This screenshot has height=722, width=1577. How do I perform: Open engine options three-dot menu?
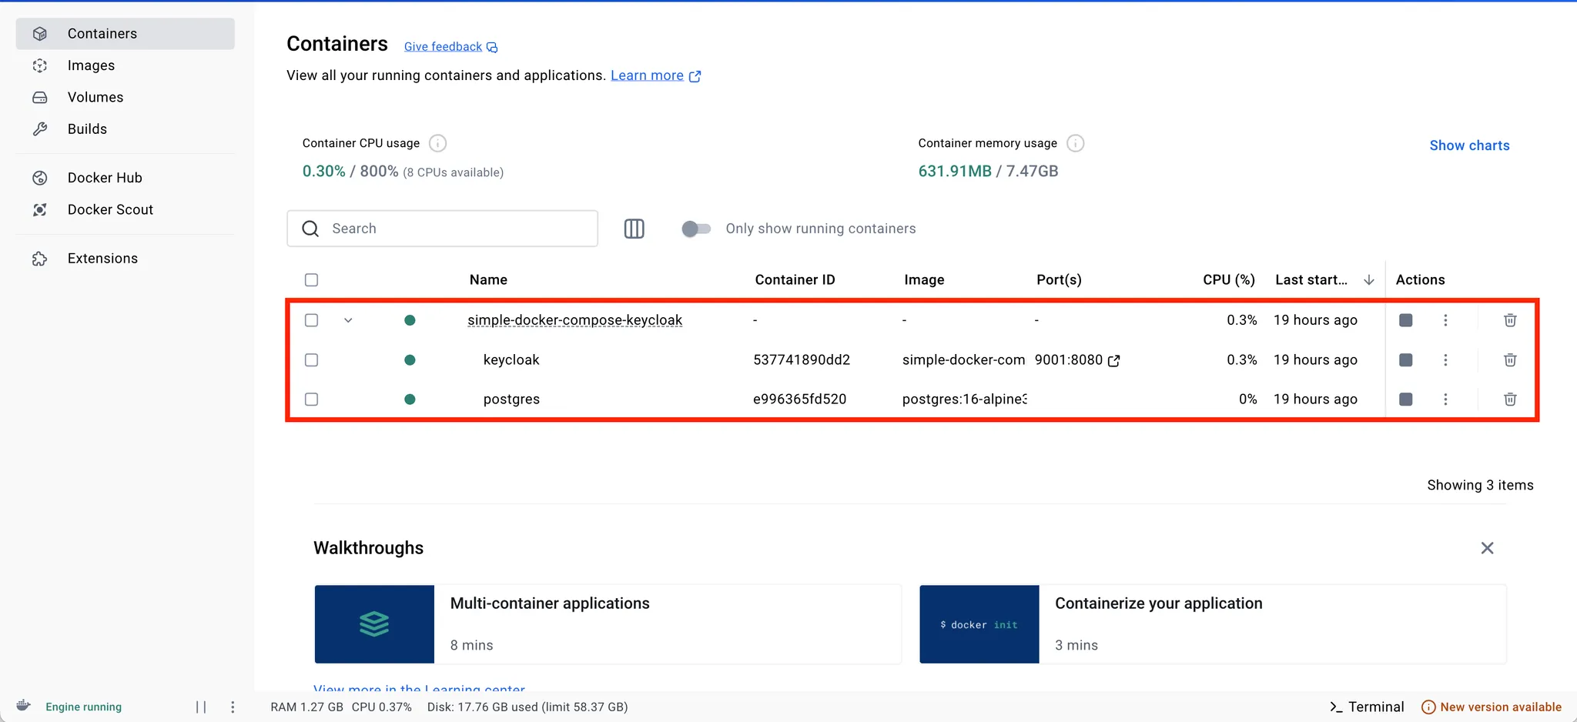(233, 707)
